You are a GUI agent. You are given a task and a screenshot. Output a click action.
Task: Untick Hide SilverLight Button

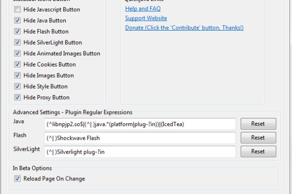pyautogui.click(x=18, y=43)
